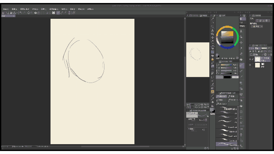Select the diagonal line tool icon
Image resolution: width=274 pixels, height=154 pixels.
pos(212,95)
